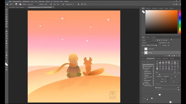186x104 pixels.
Task: Switch to the Контуры tab
Action: (153, 37)
